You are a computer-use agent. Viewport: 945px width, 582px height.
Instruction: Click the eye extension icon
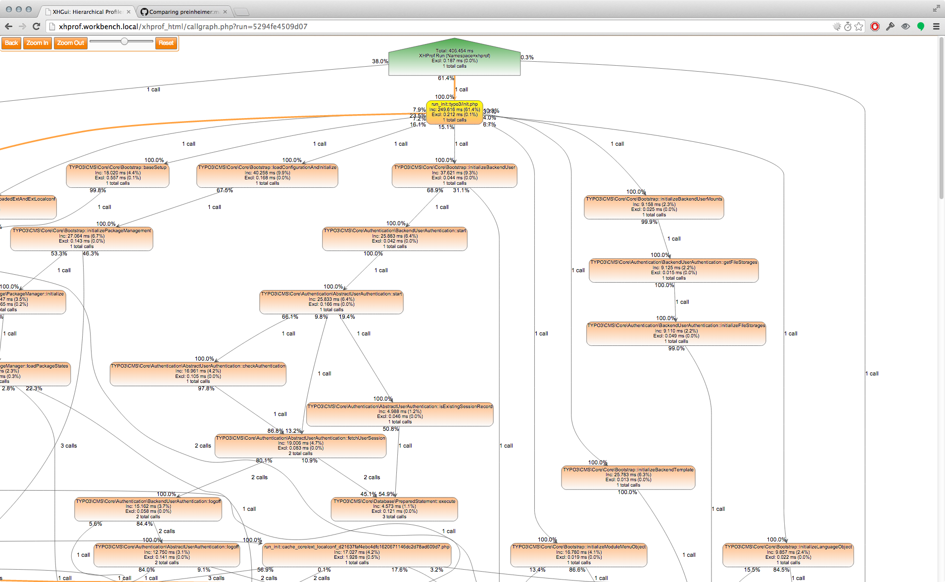pos(905,27)
